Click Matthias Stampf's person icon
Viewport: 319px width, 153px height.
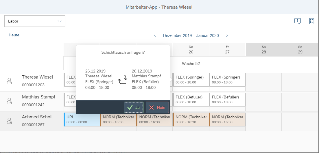click(x=9, y=101)
